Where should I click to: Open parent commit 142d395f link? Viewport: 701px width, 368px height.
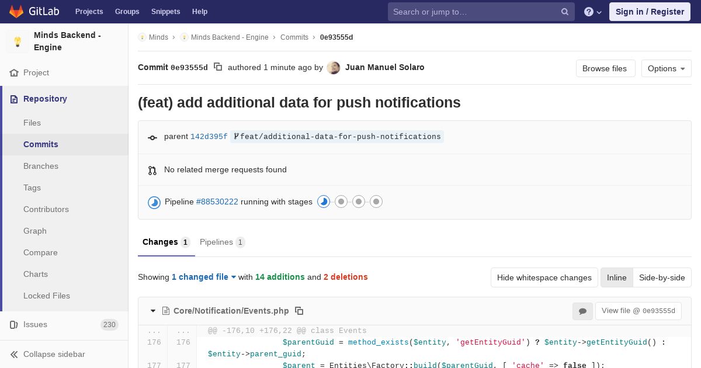[209, 137]
